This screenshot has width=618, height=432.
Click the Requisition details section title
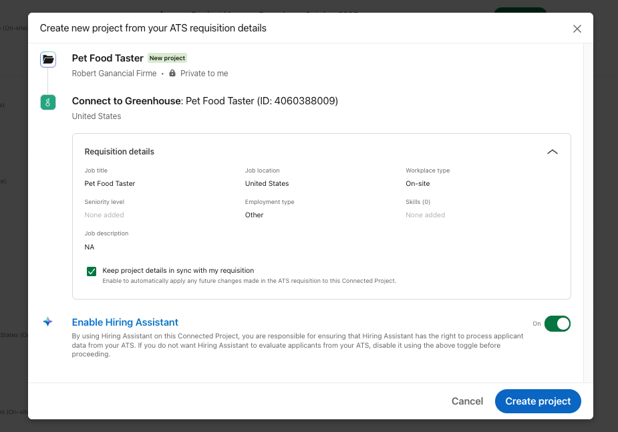[120, 152]
